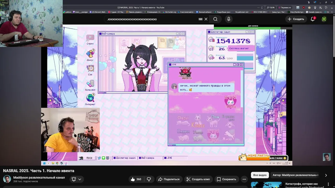Click the Chrome icon in streamed taskbar
The width and height of the screenshot is (335, 188).
(57, 163)
